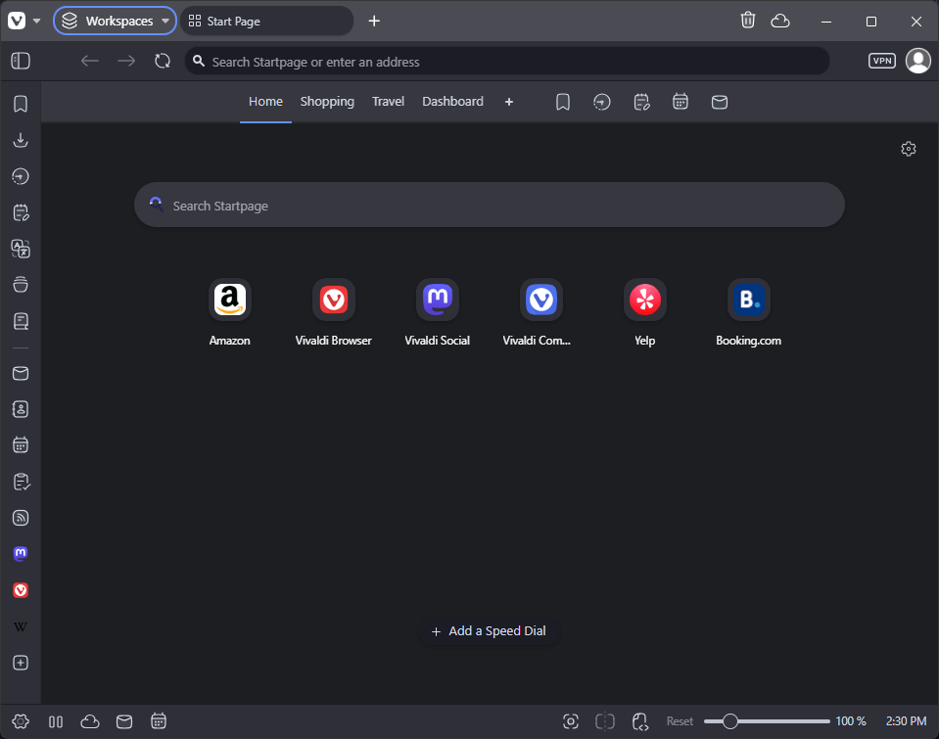This screenshot has height=739, width=939.
Task: Open Calendar from start page navigation
Action: 681,102
